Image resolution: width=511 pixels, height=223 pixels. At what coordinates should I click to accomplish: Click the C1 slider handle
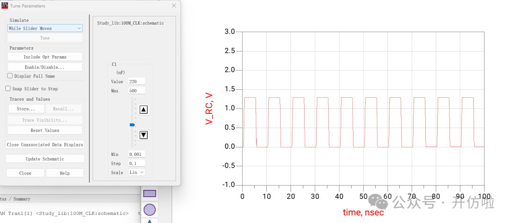click(x=132, y=125)
